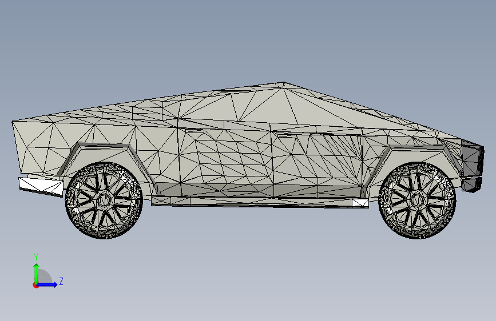Select the right wheel of the truck model
Viewport: 496px width, 321px height.
(x=417, y=200)
